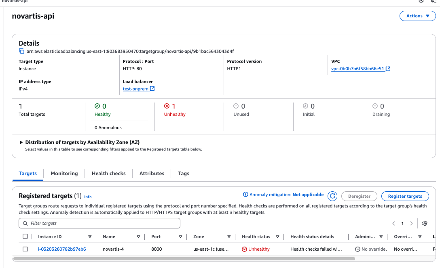Copy the target group ARN icon

(x=21, y=51)
